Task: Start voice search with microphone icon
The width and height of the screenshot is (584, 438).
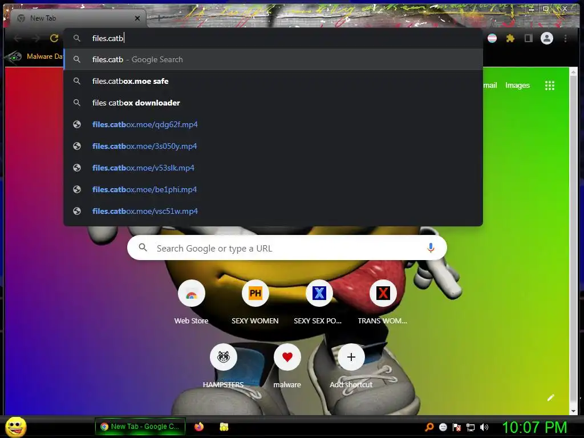Action: pos(431,248)
